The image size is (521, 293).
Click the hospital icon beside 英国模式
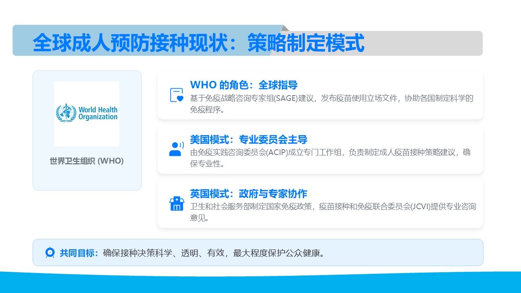pyautogui.click(x=177, y=203)
